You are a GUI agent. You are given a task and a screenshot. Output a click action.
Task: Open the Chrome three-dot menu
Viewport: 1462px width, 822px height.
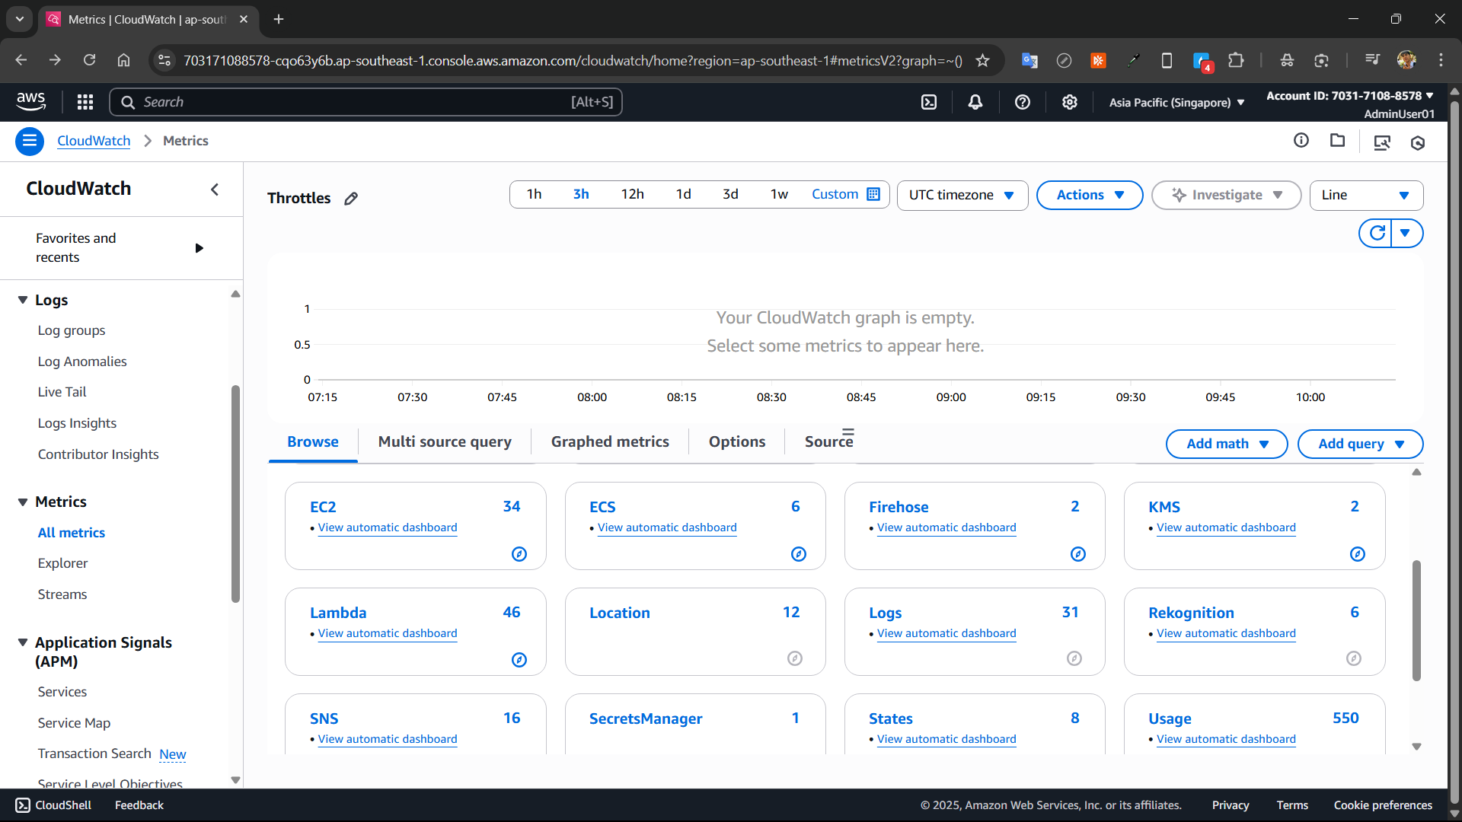tap(1441, 60)
